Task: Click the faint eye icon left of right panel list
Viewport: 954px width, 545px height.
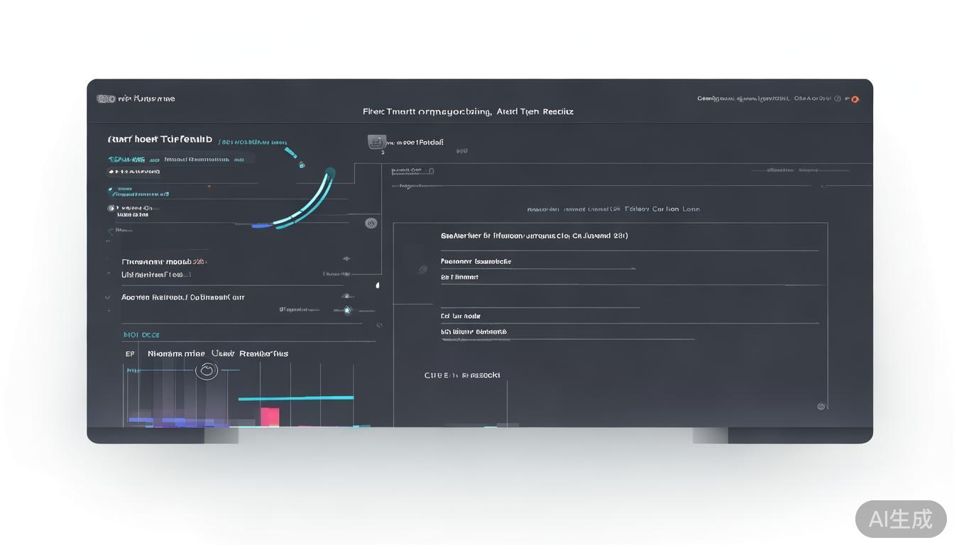Action: (x=423, y=269)
